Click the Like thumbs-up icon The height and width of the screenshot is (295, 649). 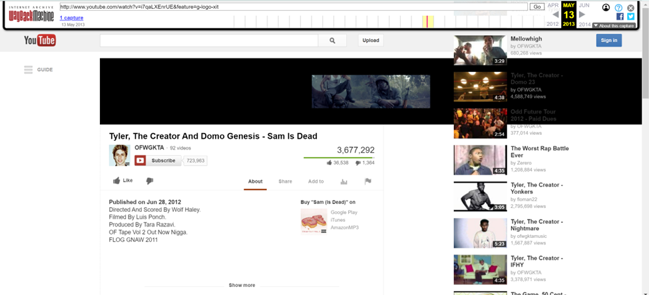pyautogui.click(x=116, y=181)
